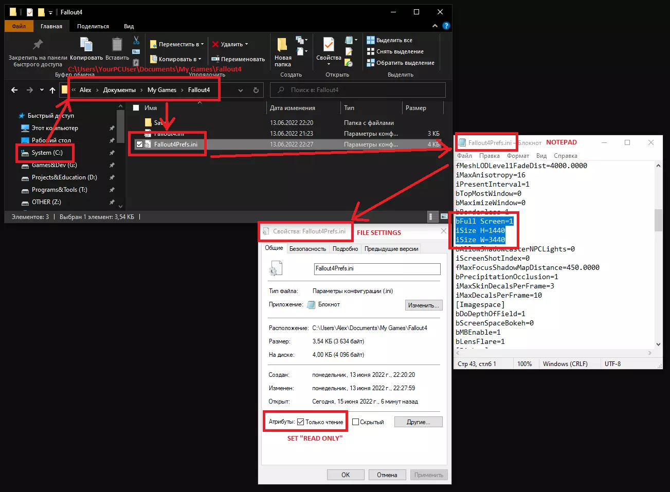Click the Notepad vertical scrollbar thumb

(x=658, y=221)
